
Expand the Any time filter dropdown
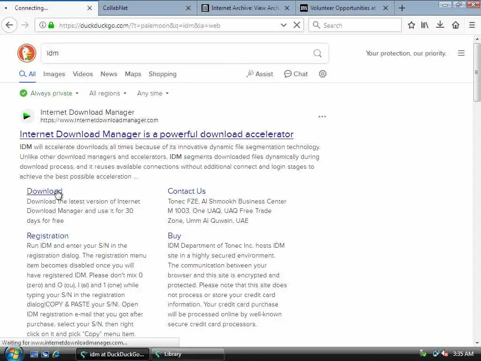point(153,93)
